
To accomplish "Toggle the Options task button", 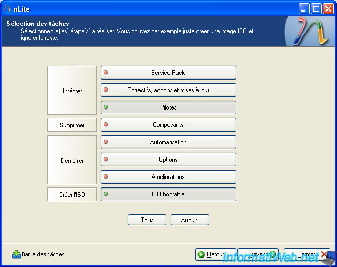I will [168, 160].
